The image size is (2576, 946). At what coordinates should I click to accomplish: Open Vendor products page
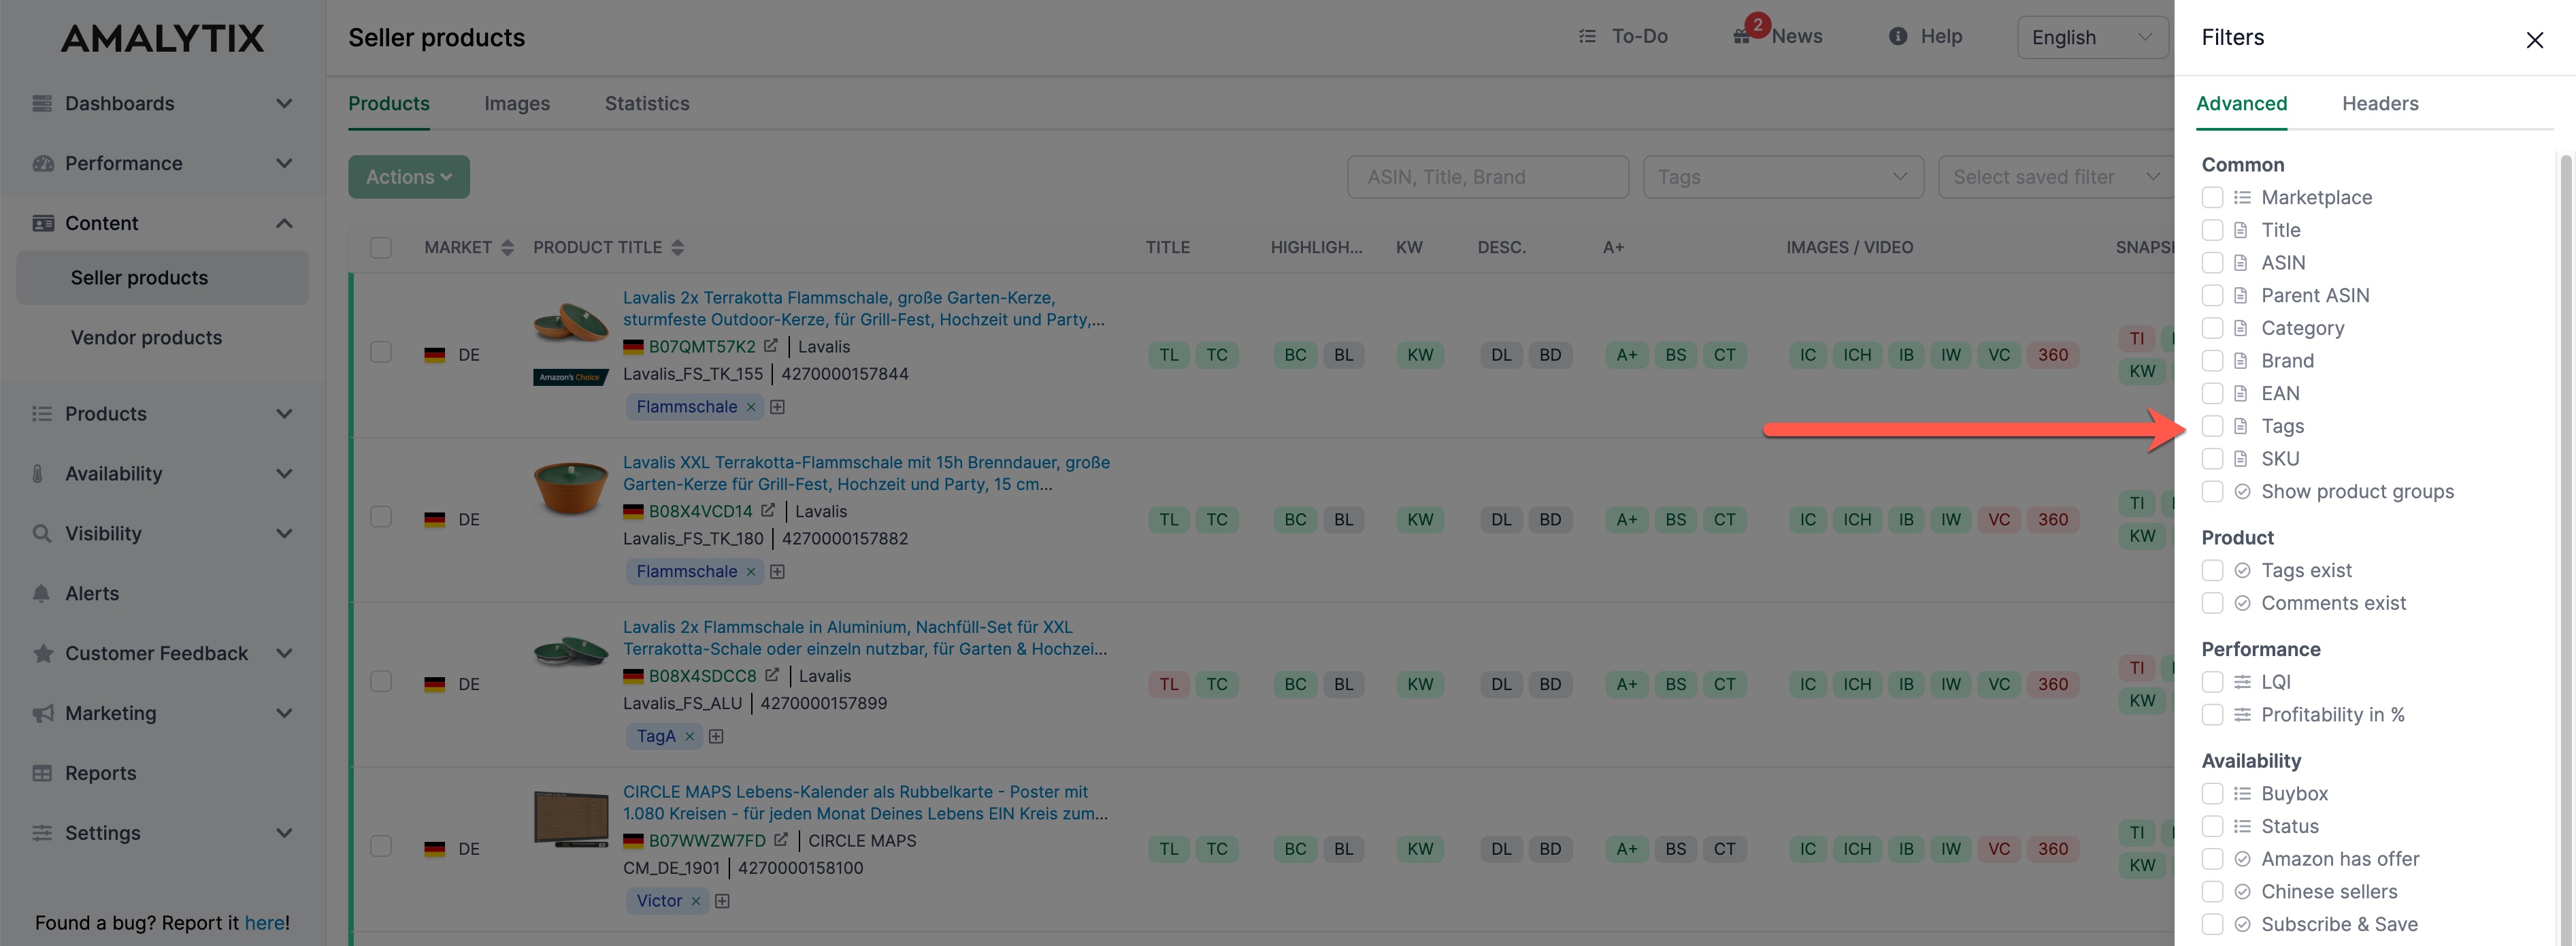pyautogui.click(x=146, y=338)
